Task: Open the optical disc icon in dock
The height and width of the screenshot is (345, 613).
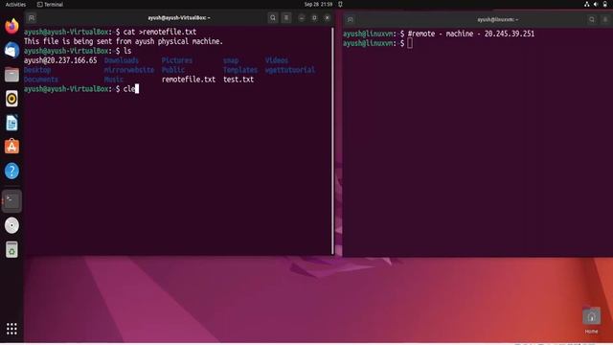Action: point(11,225)
